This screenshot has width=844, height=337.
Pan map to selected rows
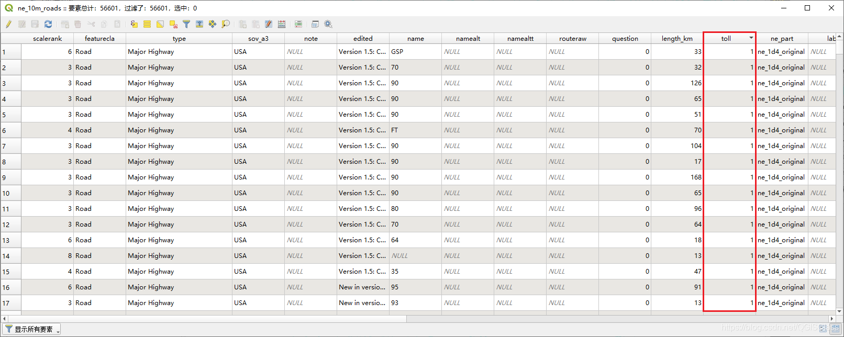click(x=213, y=24)
